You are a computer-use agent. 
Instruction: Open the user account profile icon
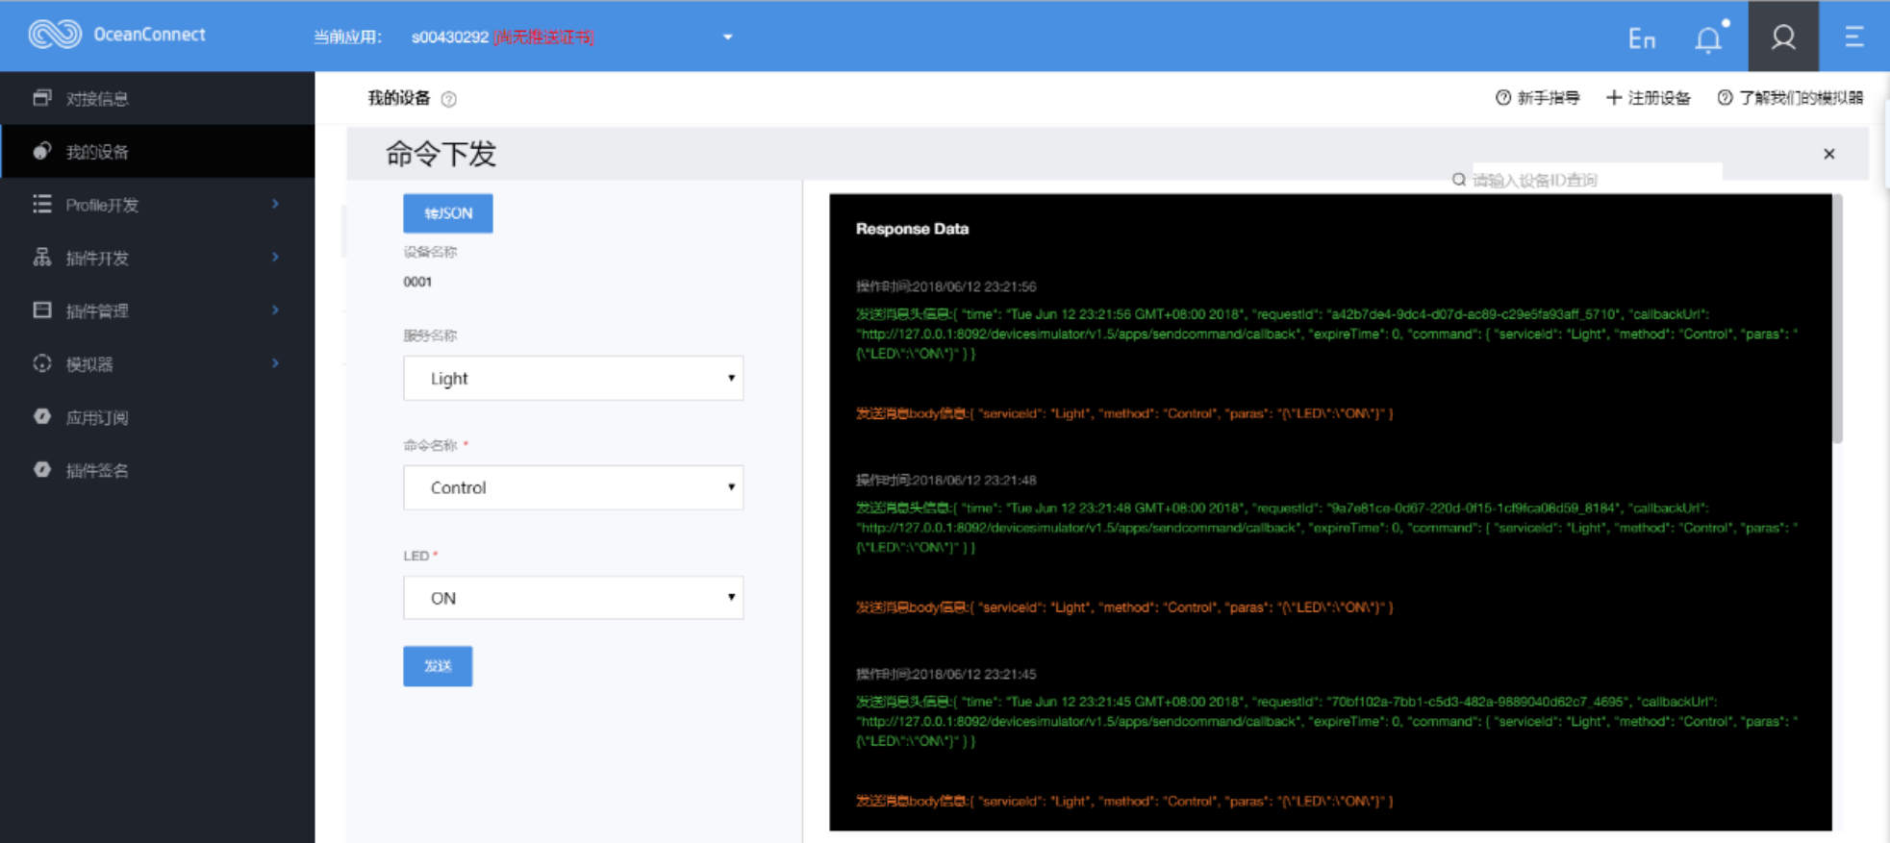(1783, 37)
